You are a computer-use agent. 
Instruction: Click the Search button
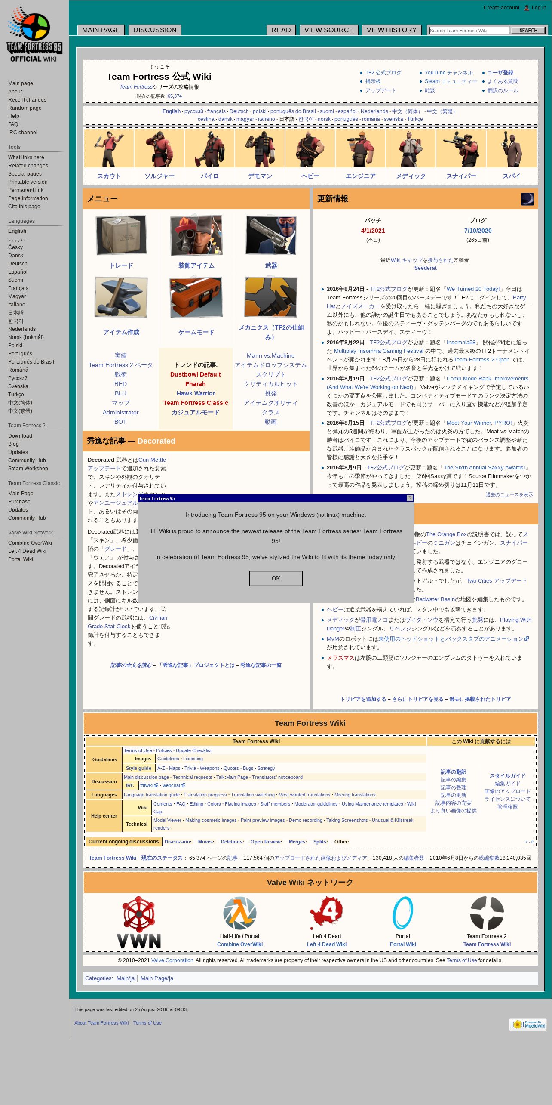click(x=528, y=31)
